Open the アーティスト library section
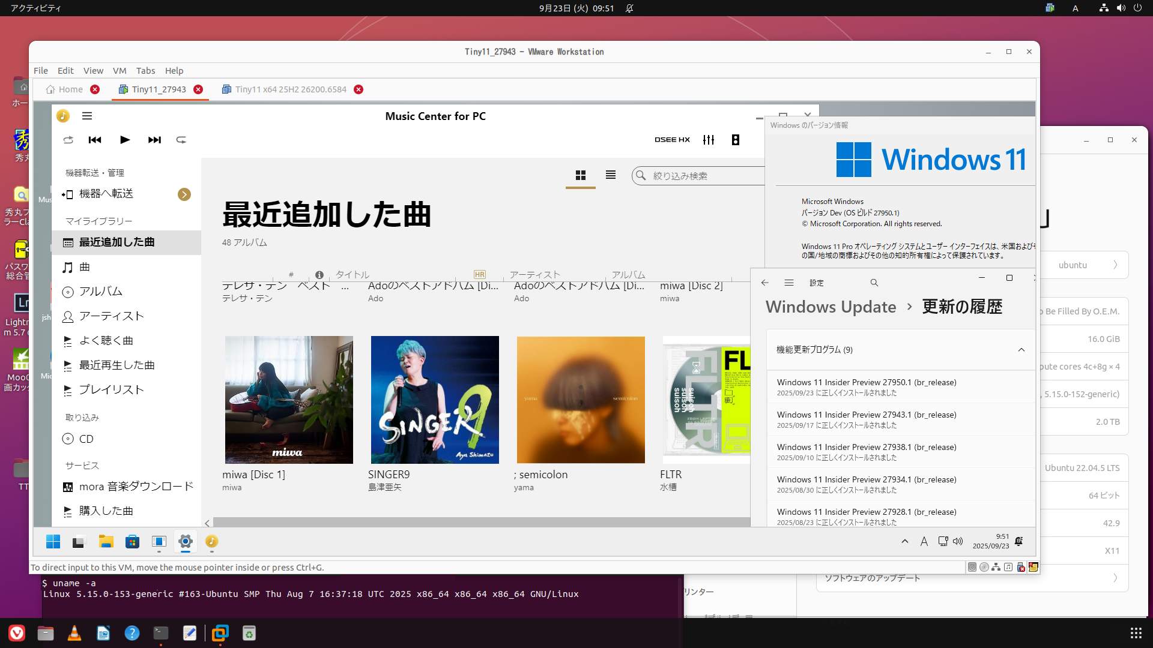Image resolution: width=1153 pixels, height=648 pixels. 112,316
